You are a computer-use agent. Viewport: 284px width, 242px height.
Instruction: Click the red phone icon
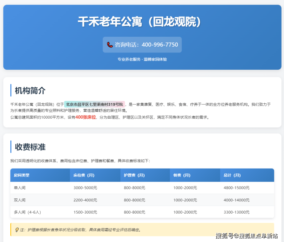(x=110, y=45)
